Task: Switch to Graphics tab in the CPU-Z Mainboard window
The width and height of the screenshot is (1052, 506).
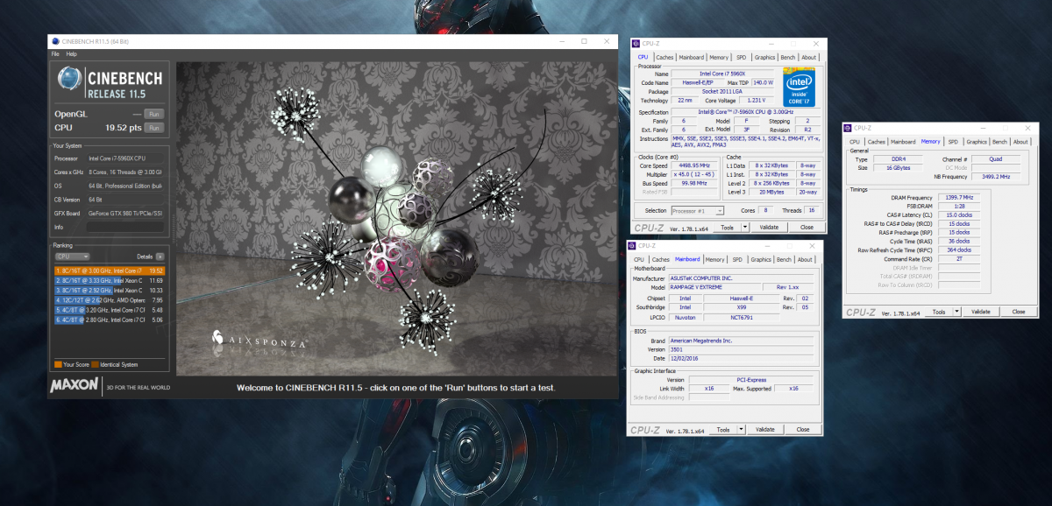Action: pyautogui.click(x=761, y=260)
